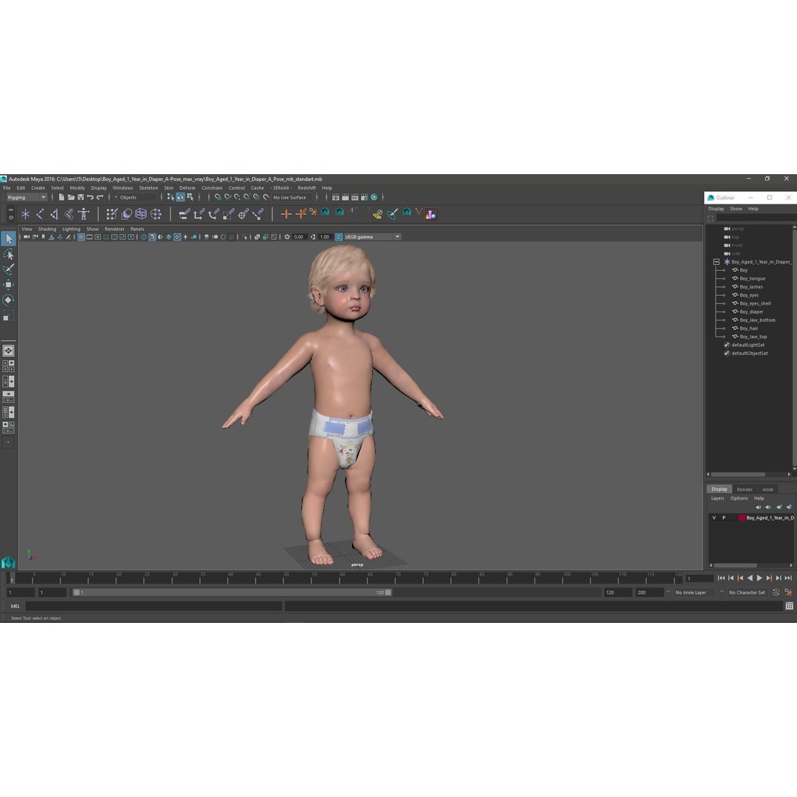
Task: Activate the Paint selection tool
Action: (x=9, y=269)
